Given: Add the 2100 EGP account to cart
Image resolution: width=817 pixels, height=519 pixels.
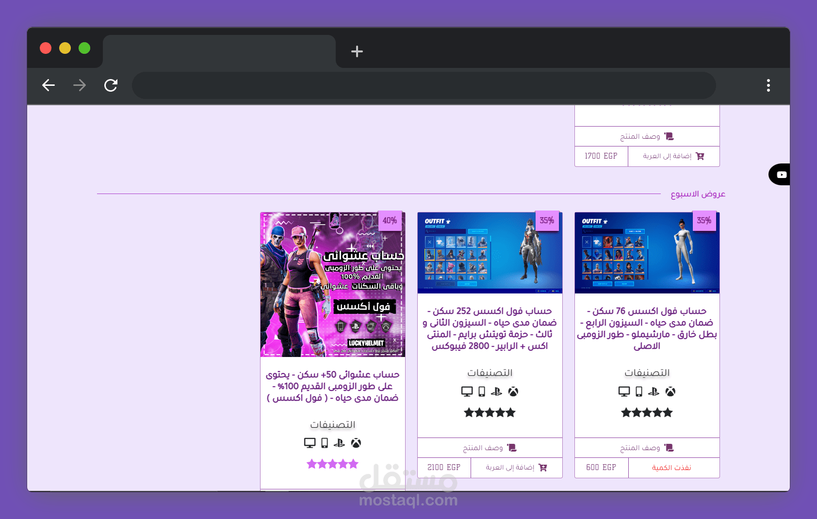Looking at the screenshot, I should click(517, 468).
